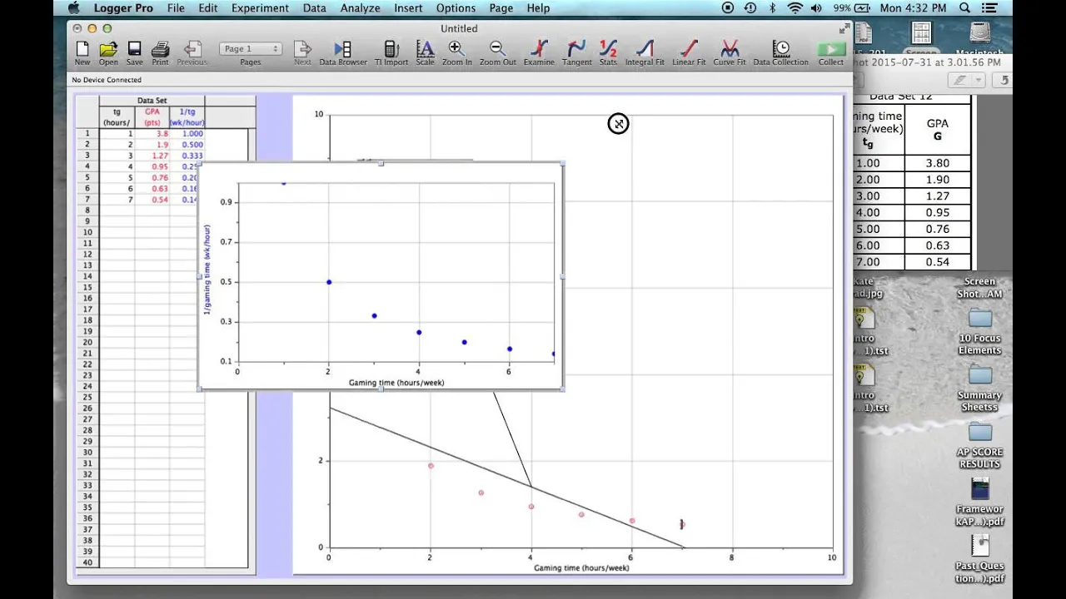Click the 1/tg column header
1066x599 pixels.
tap(187, 116)
